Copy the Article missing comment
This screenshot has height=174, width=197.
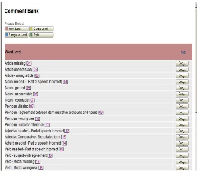click(x=182, y=63)
